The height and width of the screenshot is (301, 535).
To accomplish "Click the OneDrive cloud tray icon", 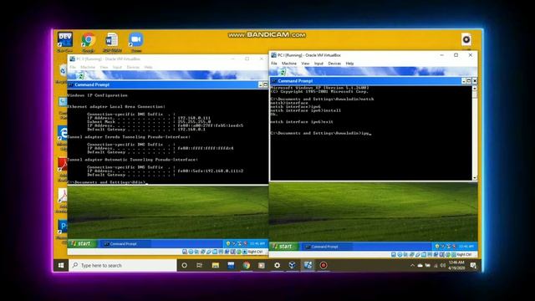I will 420,266.
